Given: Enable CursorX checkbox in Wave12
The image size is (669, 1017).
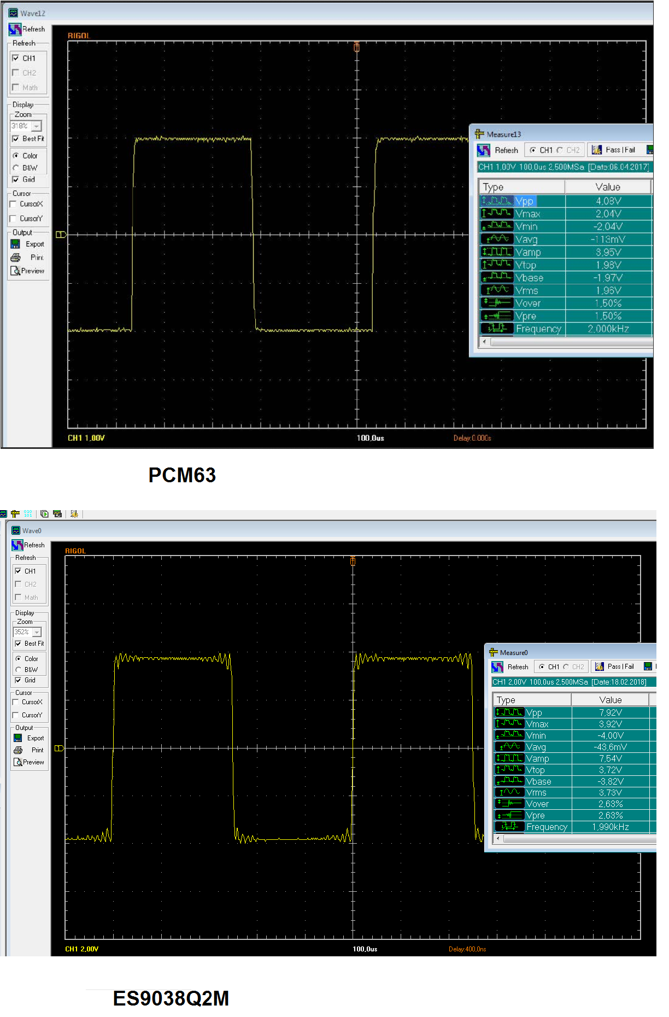Looking at the screenshot, I should point(13,204).
